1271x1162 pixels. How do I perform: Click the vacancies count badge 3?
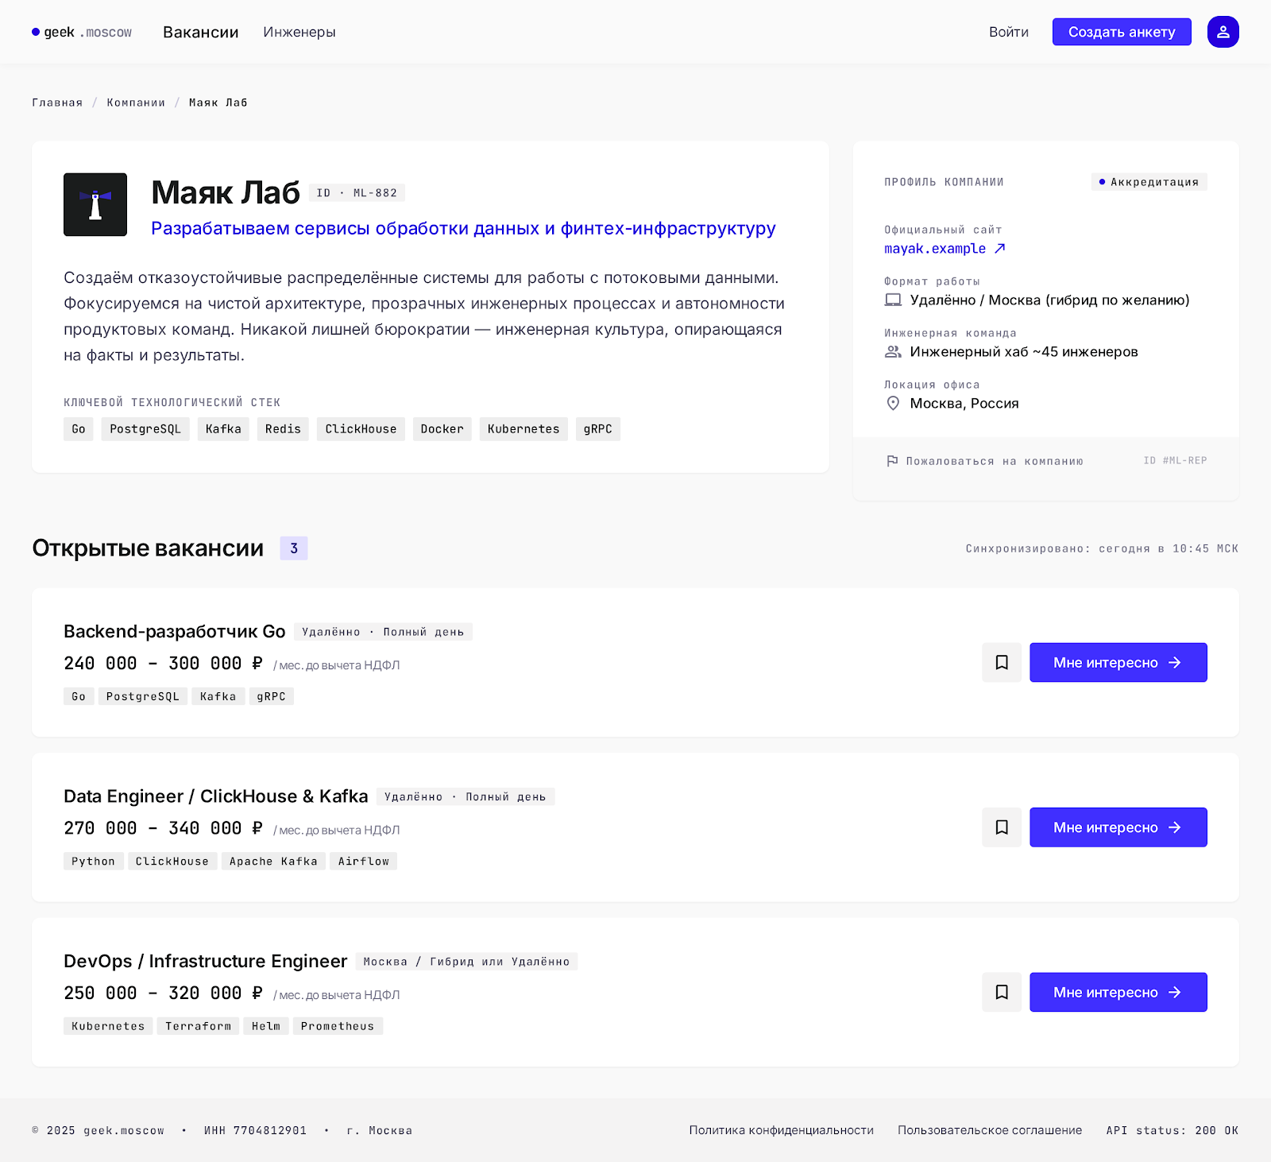coord(294,548)
